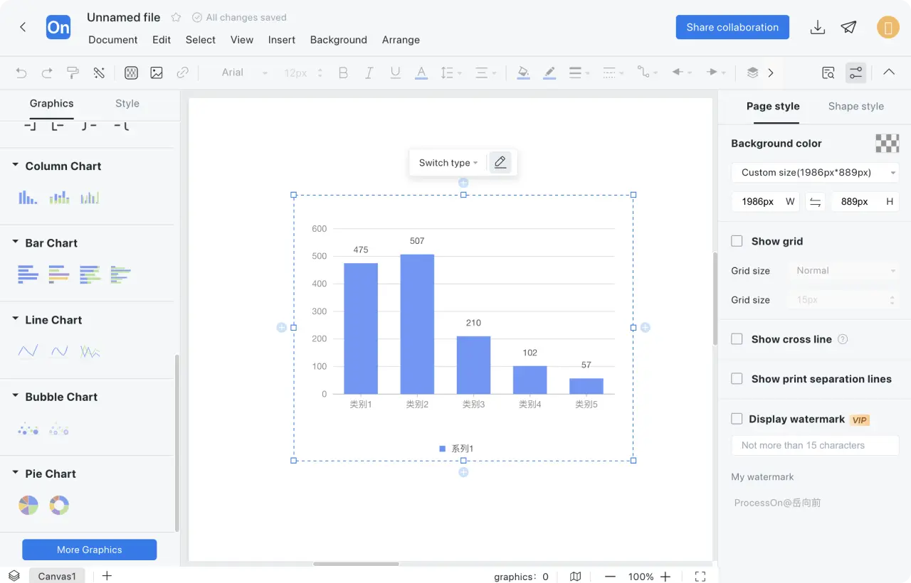Select the format painter tool
911x583 pixels.
click(73, 73)
